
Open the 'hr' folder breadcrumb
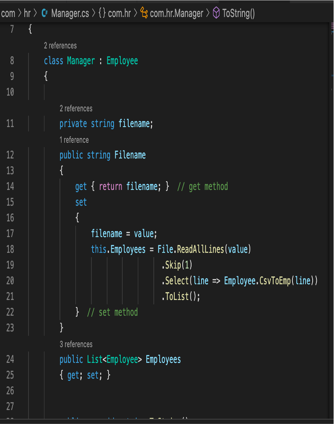pyautogui.click(x=27, y=13)
